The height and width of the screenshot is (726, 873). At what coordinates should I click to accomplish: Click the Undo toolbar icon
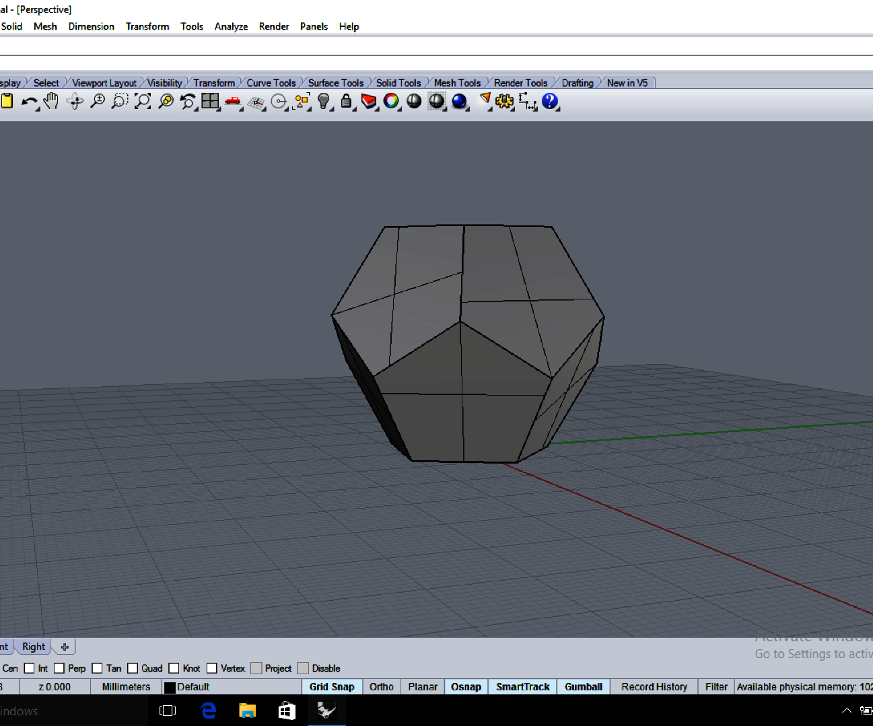coord(30,101)
